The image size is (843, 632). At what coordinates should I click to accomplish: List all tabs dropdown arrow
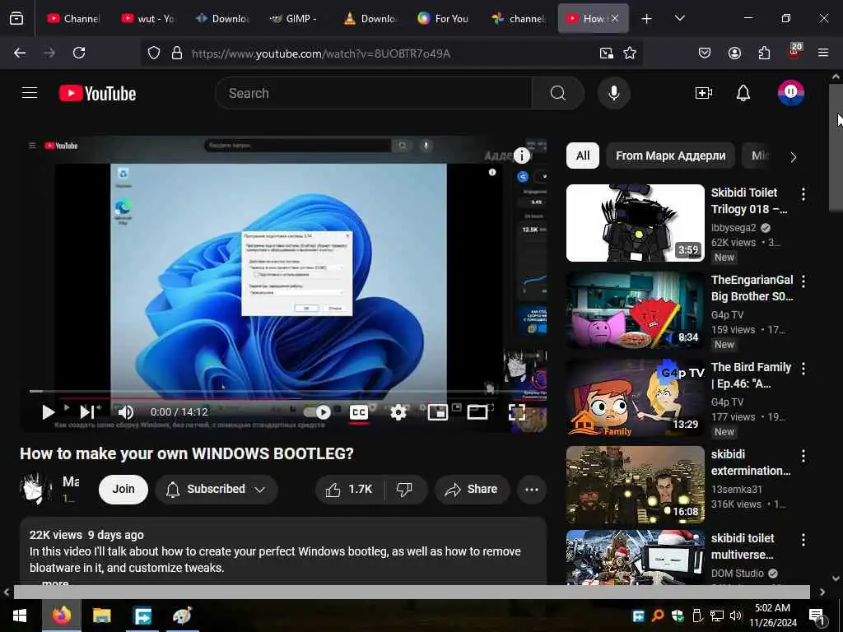679,18
